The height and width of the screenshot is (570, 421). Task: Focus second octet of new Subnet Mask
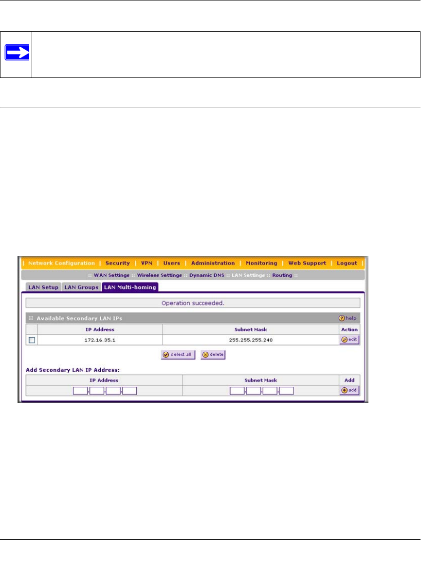tap(254, 391)
